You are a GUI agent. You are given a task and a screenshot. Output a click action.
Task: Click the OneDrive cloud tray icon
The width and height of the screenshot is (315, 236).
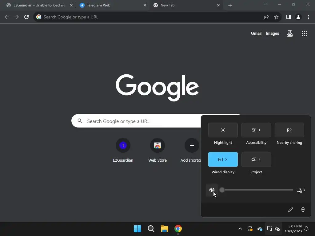[260, 229]
